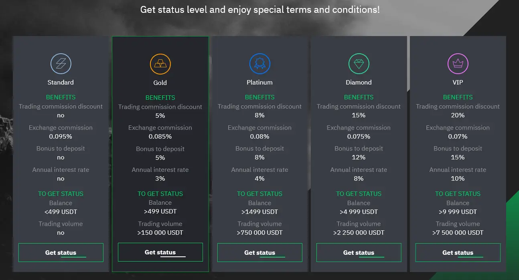519x280 pixels.
Task: Click the VIP trading volume >7 500 000 USDT
Action: point(458,233)
